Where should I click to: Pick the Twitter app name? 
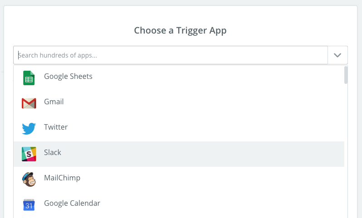coord(56,127)
